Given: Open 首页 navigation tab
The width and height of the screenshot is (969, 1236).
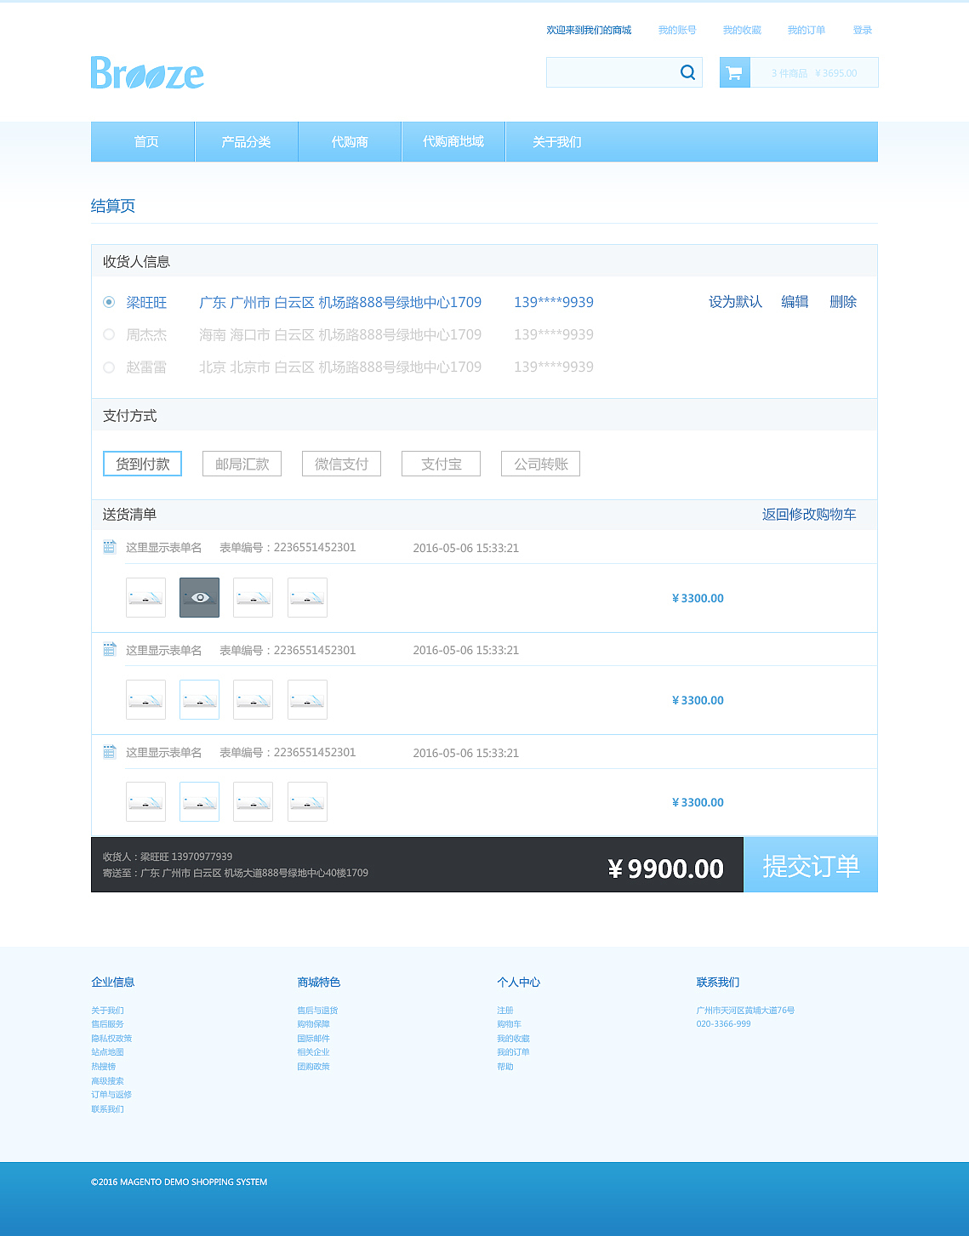Looking at the screenshot, I should pos(143,141).
